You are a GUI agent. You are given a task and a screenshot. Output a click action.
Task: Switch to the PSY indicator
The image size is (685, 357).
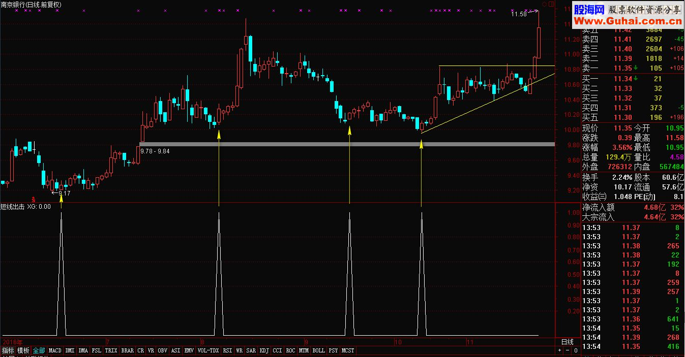click(334, 350)
